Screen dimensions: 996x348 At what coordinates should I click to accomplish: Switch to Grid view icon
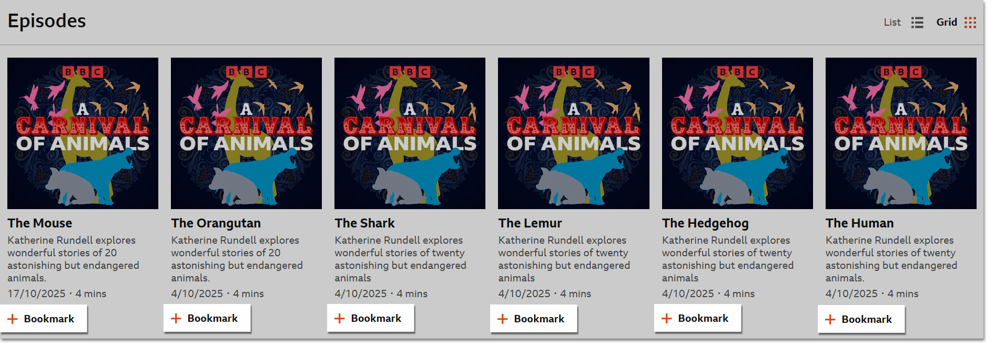coord(970,23)
